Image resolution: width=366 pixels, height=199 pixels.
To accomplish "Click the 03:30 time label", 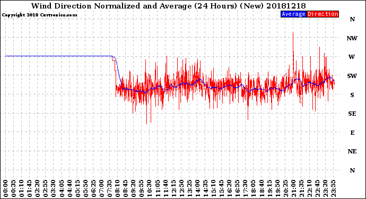I will point(54,188).
